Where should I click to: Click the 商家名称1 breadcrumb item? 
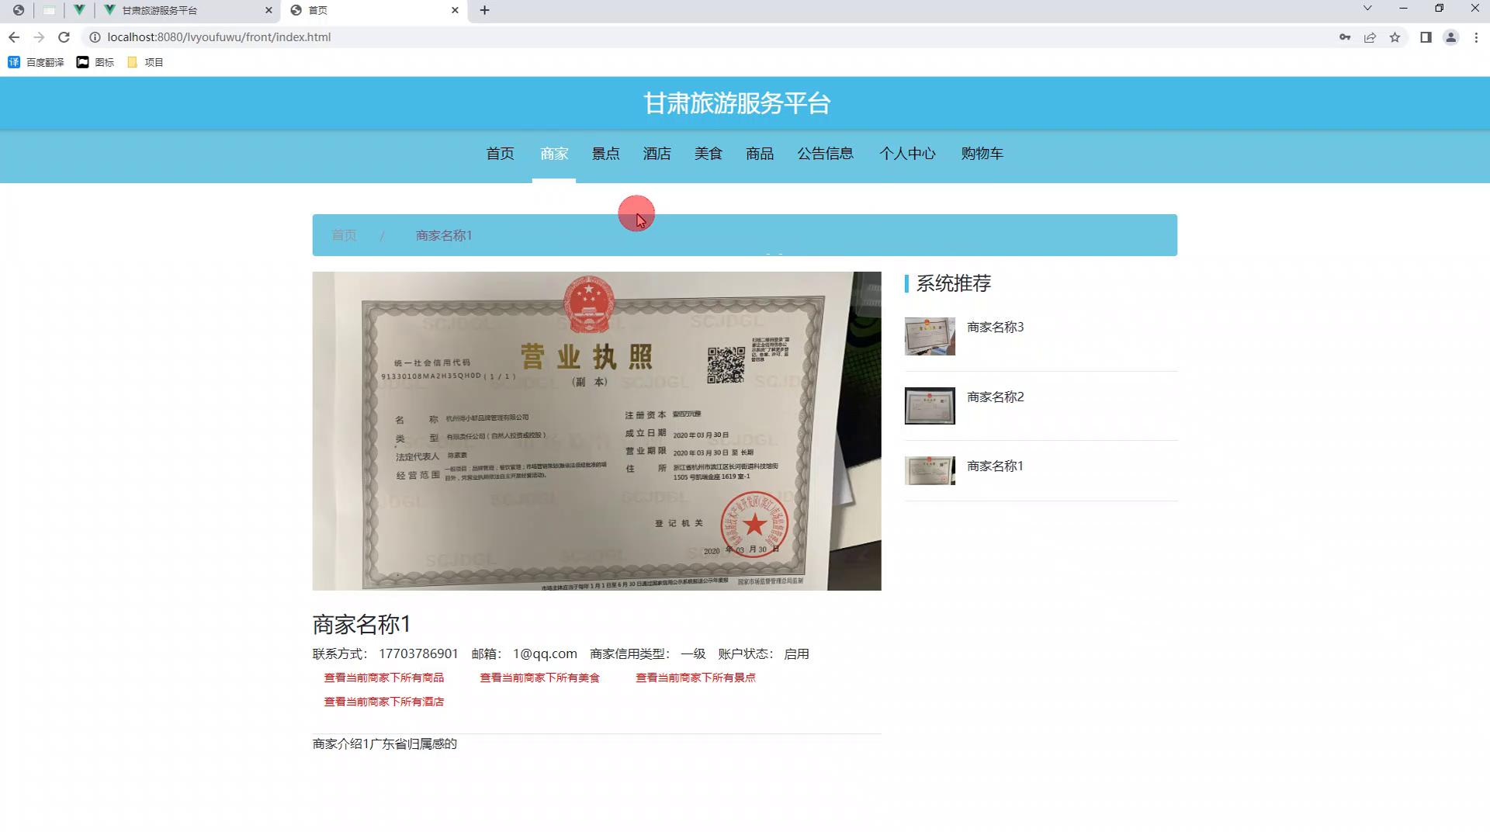444,235
